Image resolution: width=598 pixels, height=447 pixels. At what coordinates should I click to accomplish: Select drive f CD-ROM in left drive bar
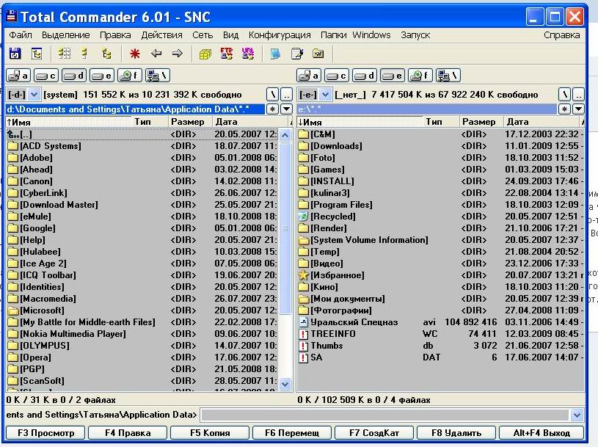130,76
